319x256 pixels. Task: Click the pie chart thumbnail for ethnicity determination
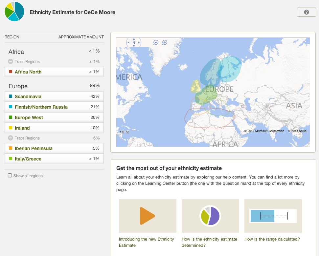click(210, 216)
